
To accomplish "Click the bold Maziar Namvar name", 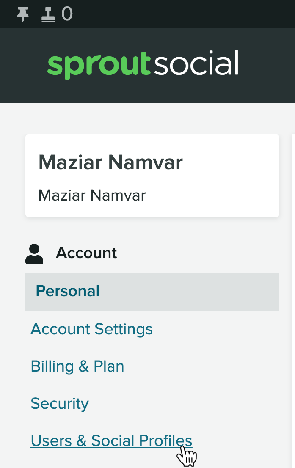I will click(110, 162).
